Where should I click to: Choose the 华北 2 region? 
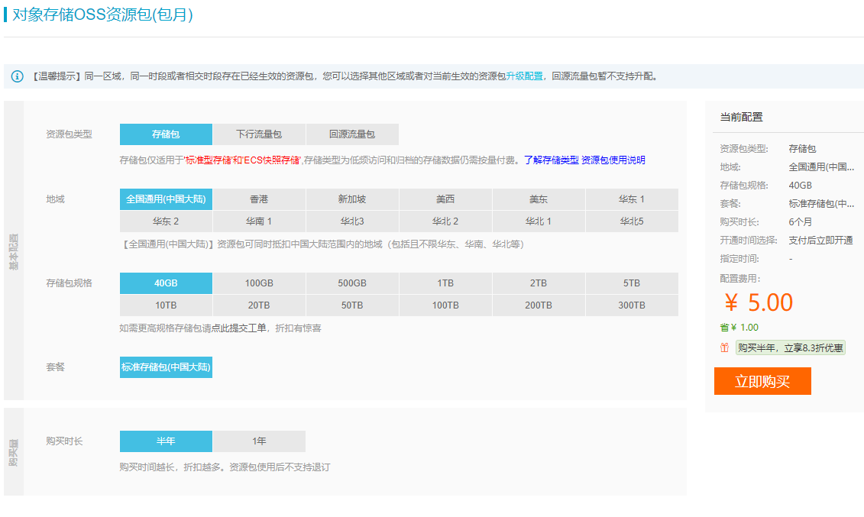tap(445, 221)
